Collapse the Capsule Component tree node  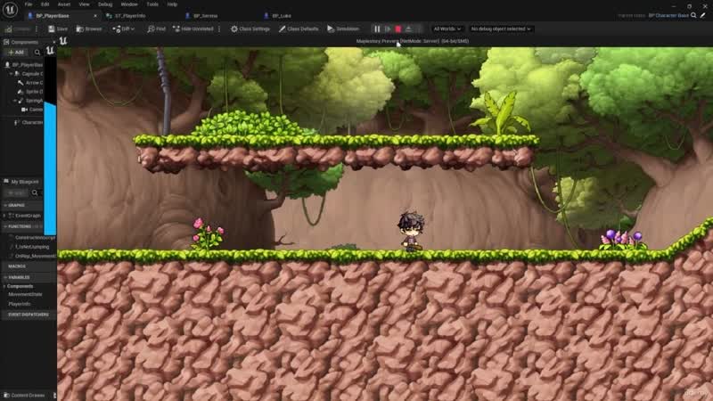[x=11, y=74]
